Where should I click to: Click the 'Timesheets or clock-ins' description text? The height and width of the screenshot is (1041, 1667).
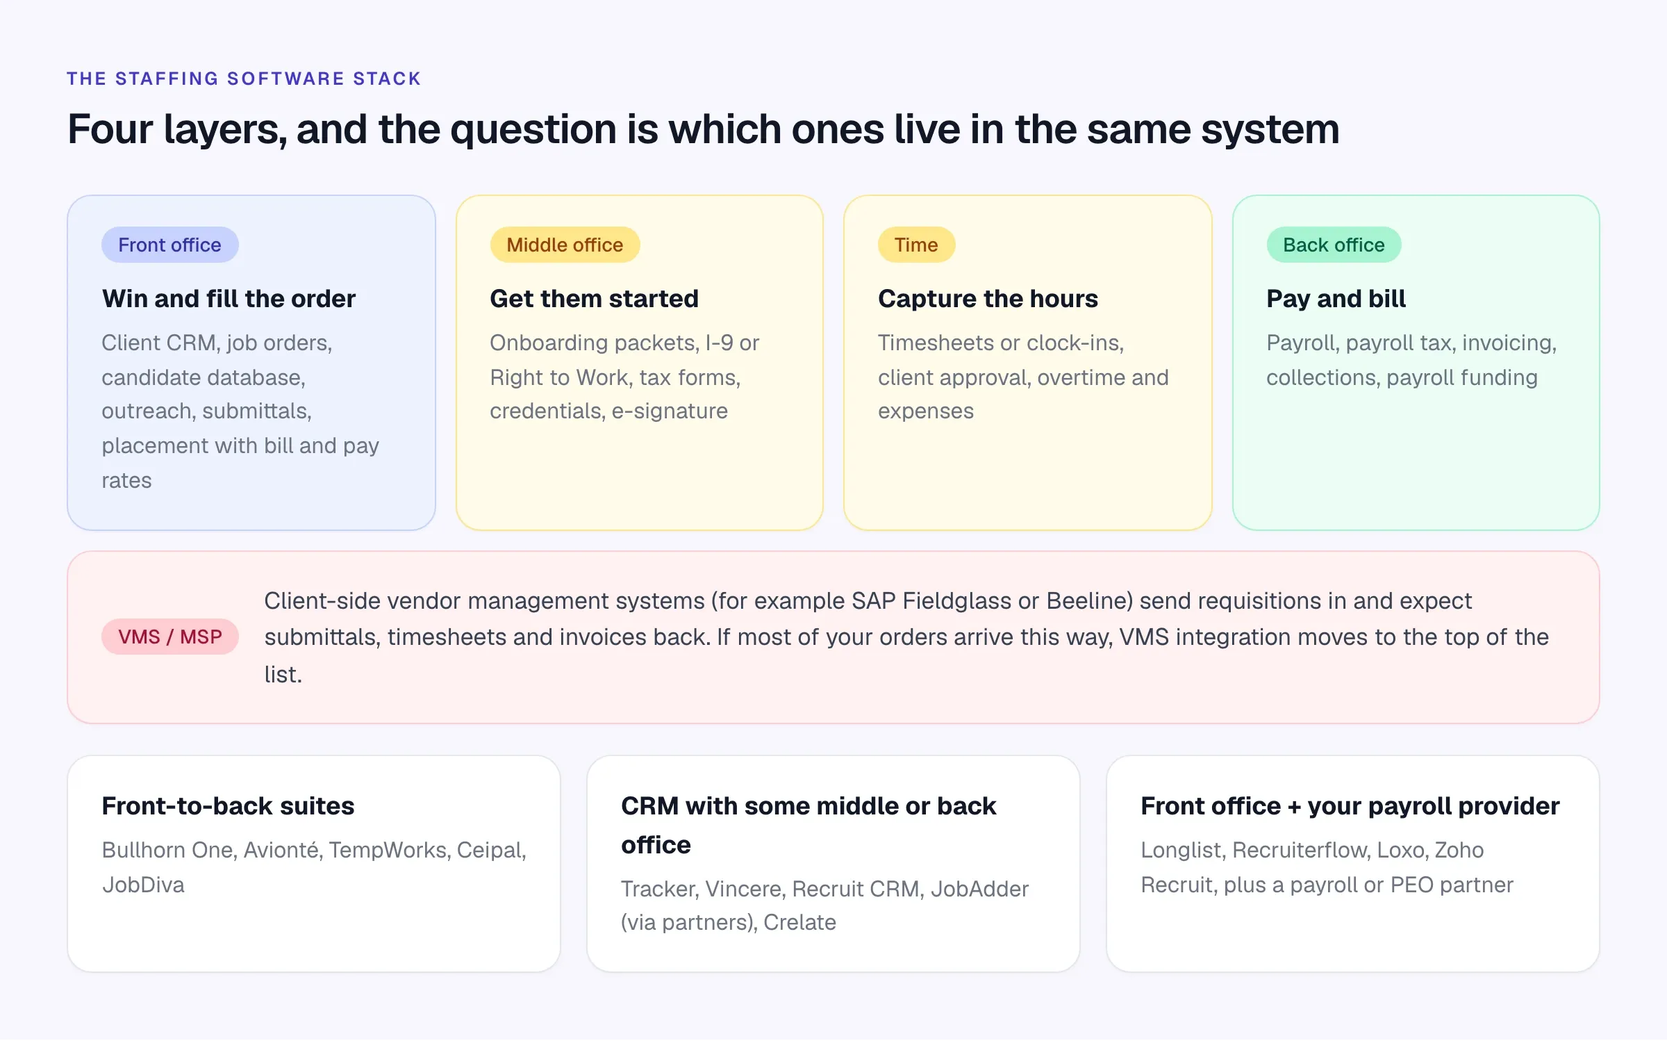(1023, 377)
